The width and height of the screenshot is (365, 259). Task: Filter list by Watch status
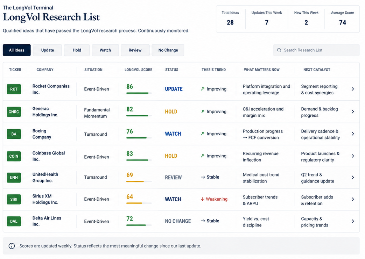coord(105,50)
